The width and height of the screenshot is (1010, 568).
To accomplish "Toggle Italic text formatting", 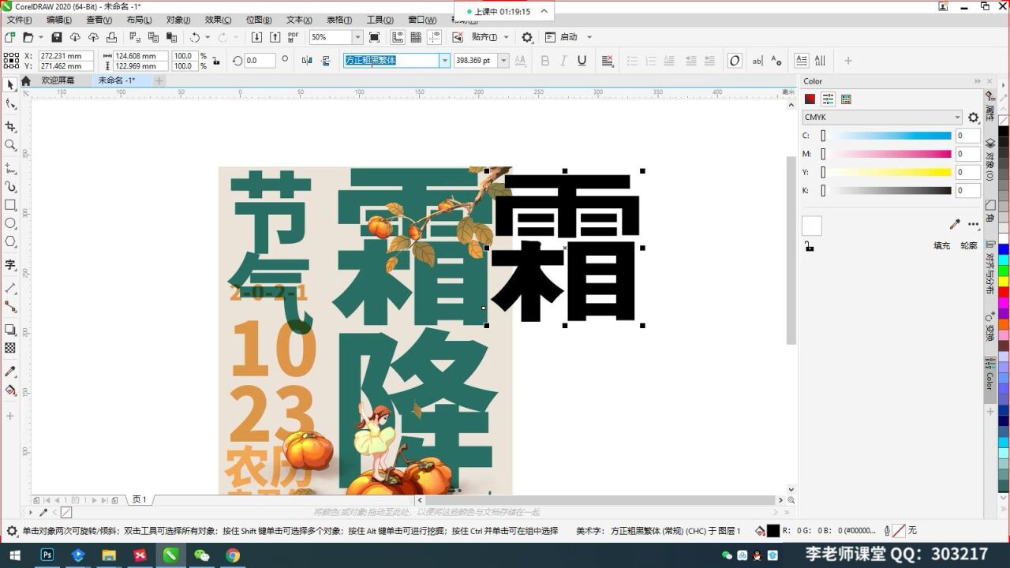I will 563,61.
